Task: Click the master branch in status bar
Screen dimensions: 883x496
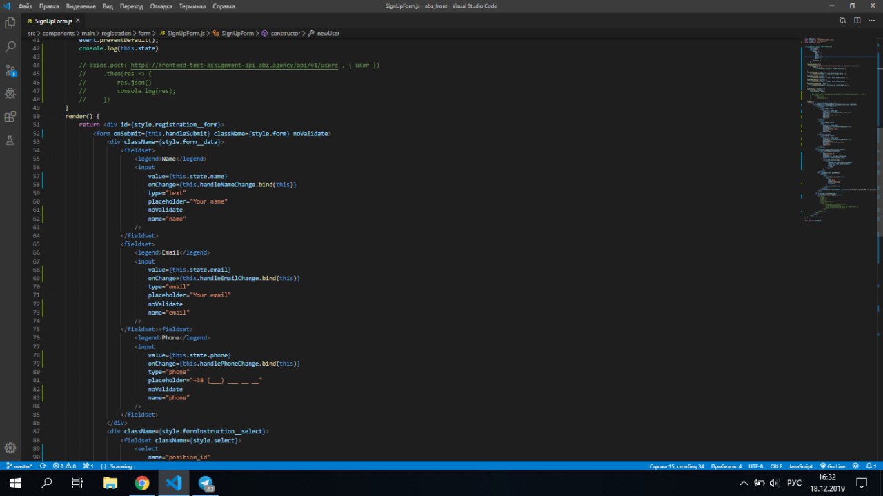Action: point(19,466)
